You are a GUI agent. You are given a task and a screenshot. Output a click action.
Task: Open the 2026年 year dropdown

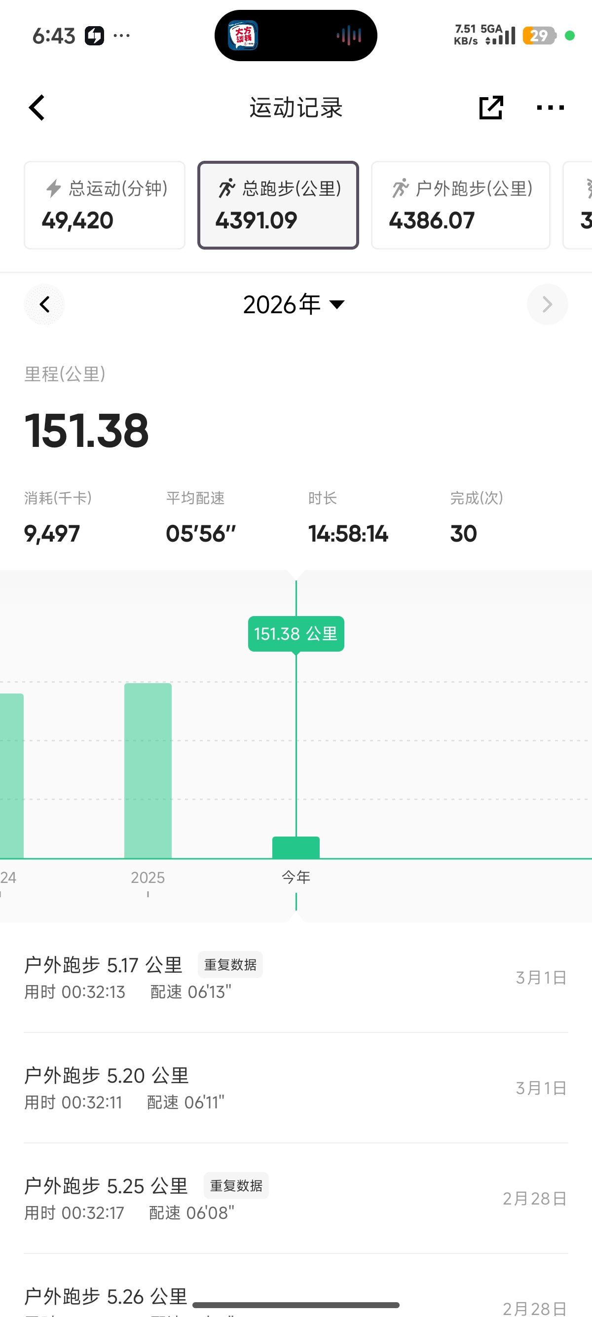point(295,304)
